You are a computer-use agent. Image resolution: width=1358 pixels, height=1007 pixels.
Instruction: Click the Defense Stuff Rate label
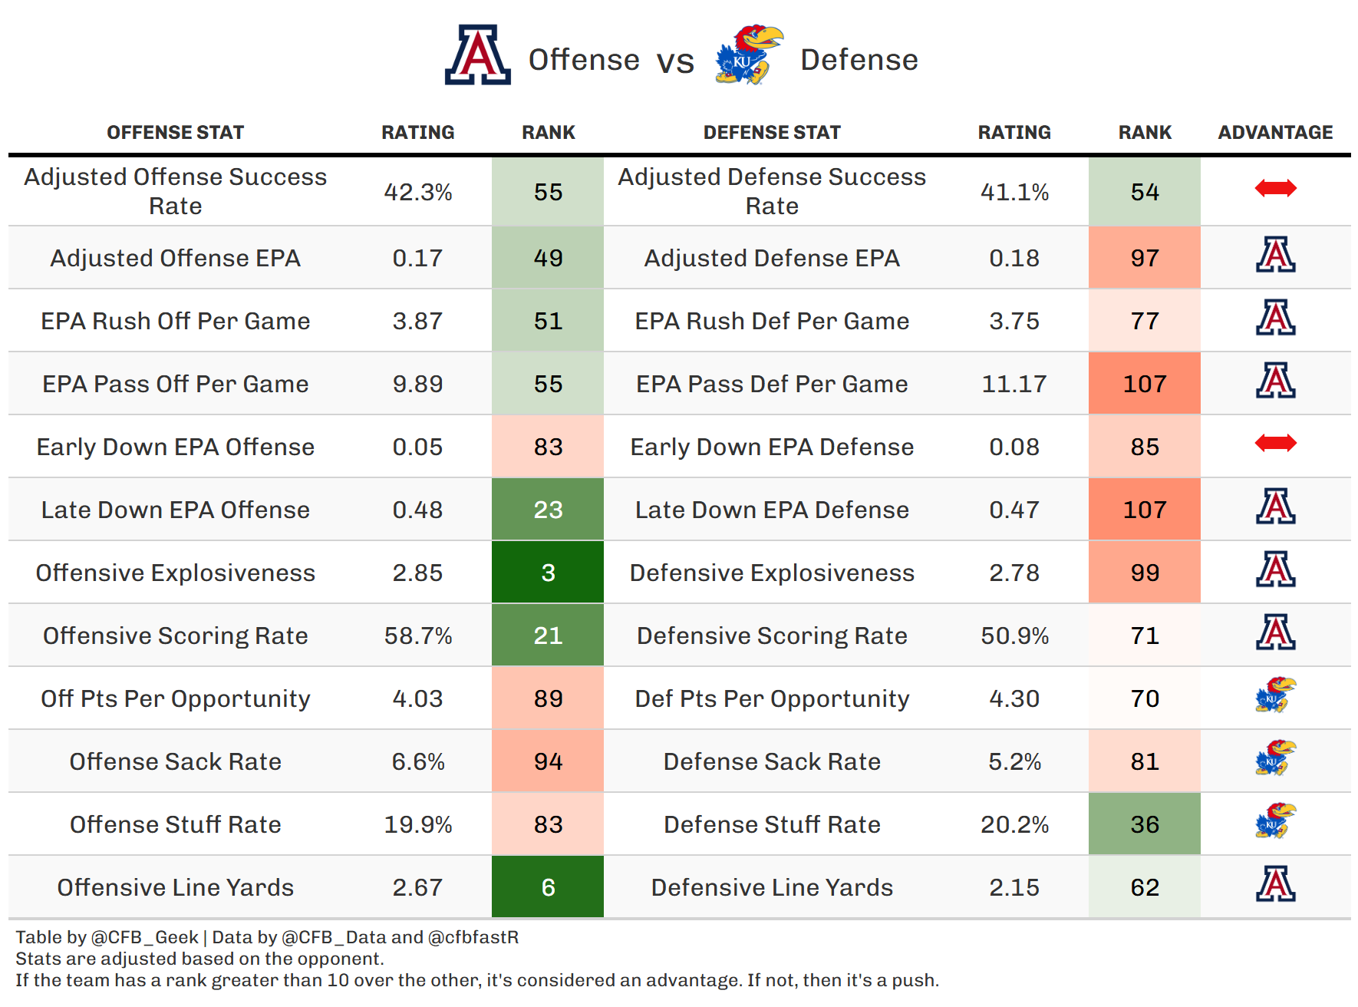(x=772, y=824)
